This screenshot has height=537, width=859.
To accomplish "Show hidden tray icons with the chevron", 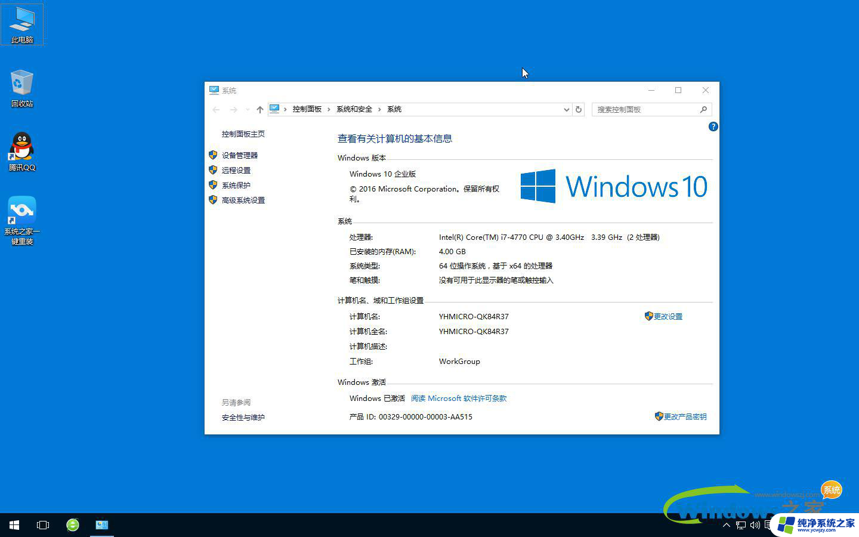I will [x=726, y=525].
